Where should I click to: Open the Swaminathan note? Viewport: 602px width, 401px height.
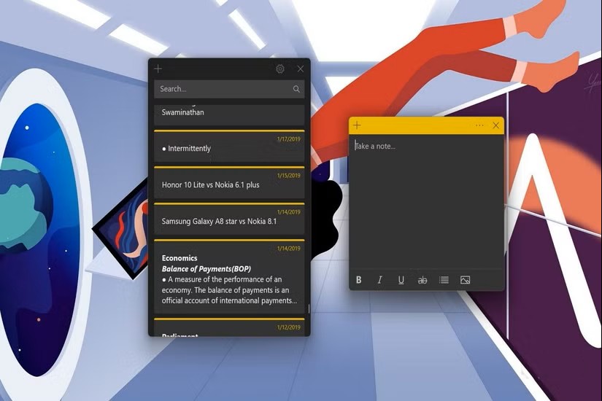229,114
